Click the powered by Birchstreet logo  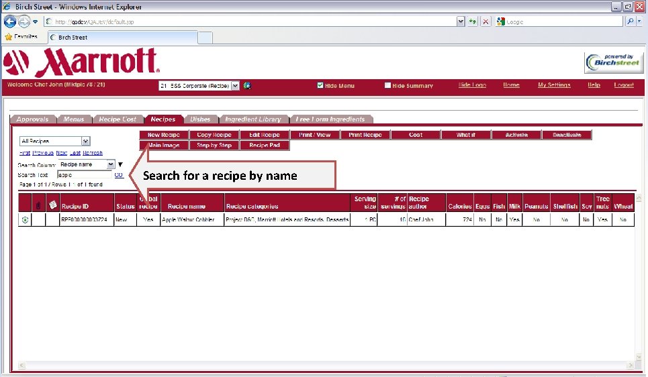coord(614,62)
